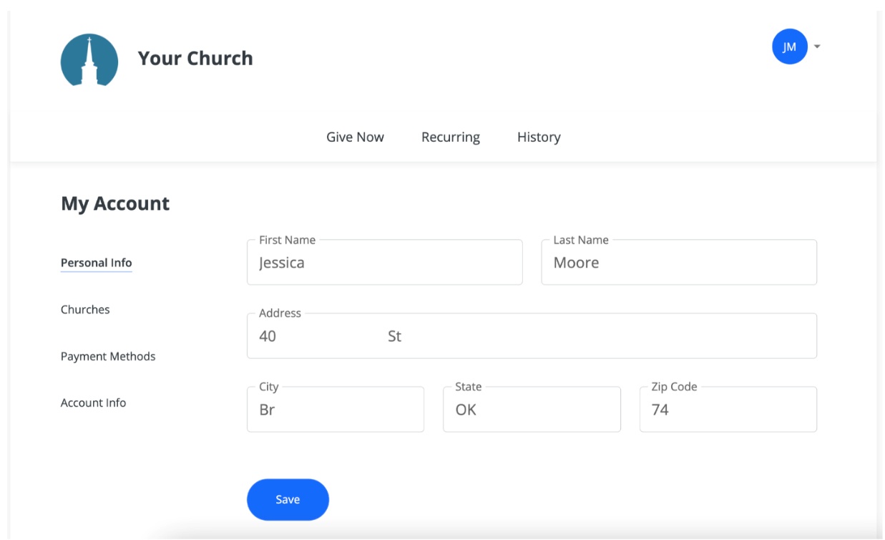Click into the Address input field

pyautogui.click(x=531, y=337)
